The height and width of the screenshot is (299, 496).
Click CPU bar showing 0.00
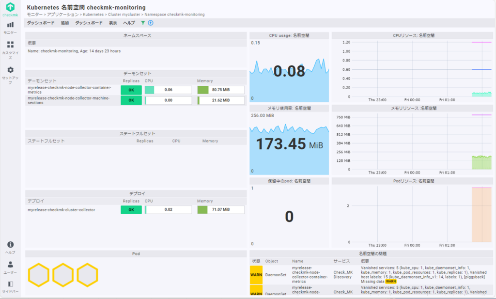168,100
